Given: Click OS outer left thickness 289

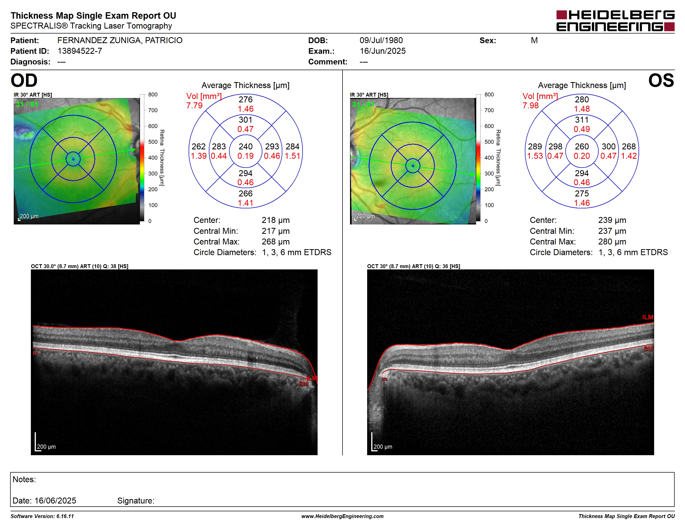Looking at the screenshot, I should tap(535, 147).
